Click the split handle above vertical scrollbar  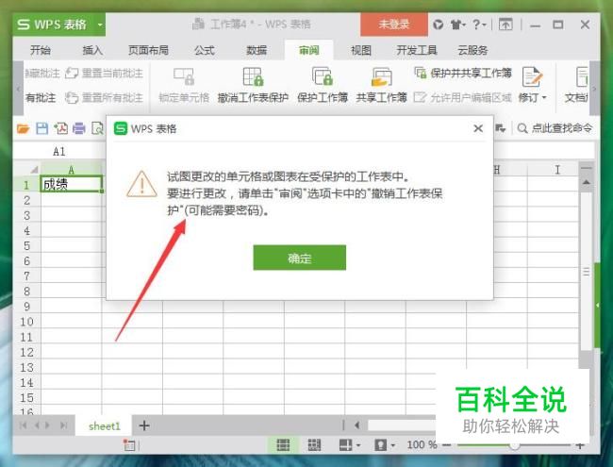point(586,168)
